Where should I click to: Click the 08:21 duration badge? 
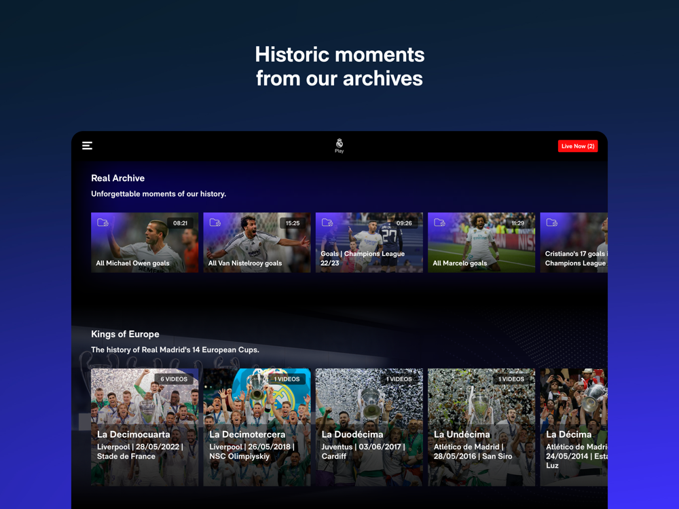pyautogui.click(x=180, y=223)
